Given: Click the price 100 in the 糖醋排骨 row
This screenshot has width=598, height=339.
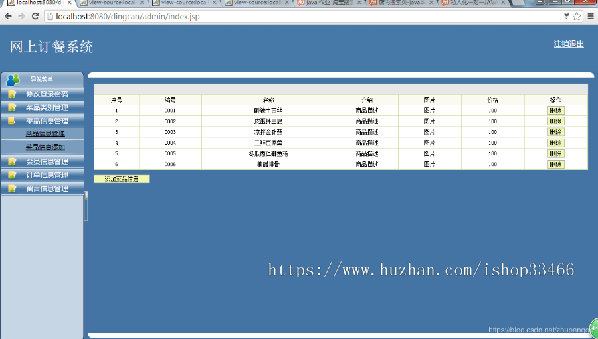Looking at the screenshot, I should pos(493,164).
